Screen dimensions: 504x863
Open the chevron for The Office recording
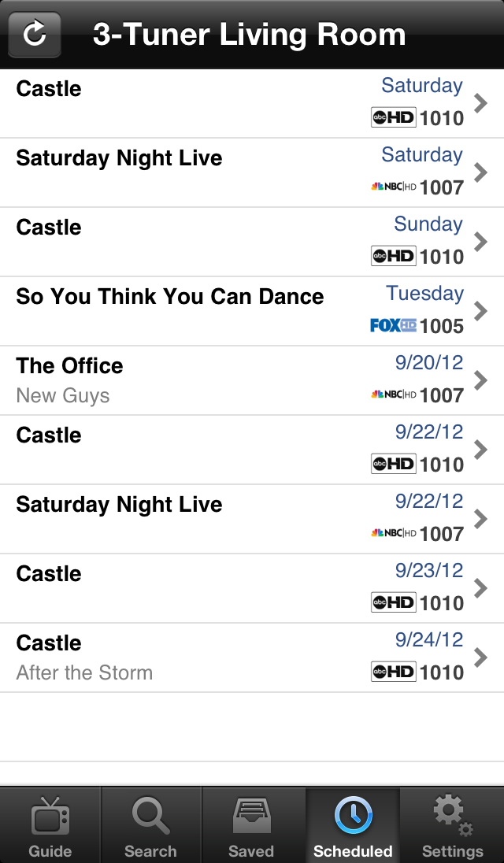tap(481, 380)
